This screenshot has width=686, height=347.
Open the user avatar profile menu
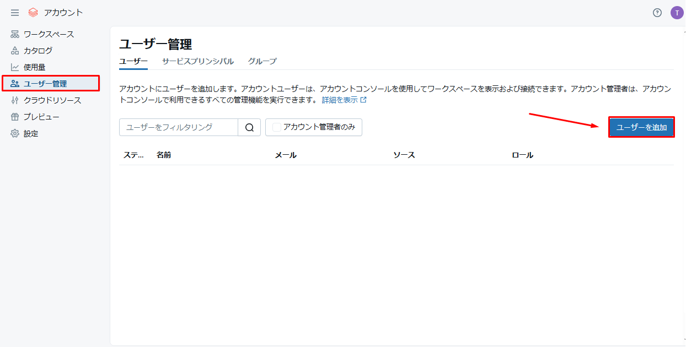pos(677,13)
